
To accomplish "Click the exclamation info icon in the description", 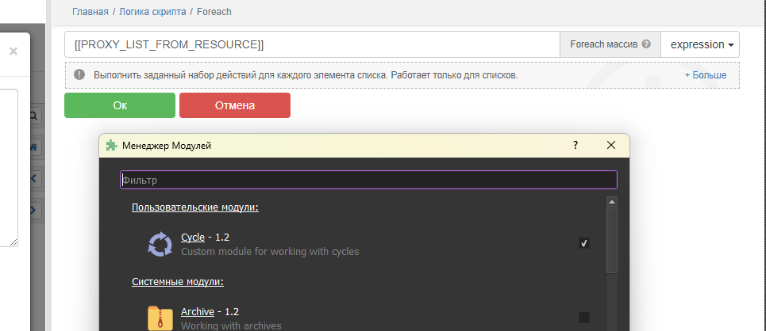I will (x=79, y=74).
